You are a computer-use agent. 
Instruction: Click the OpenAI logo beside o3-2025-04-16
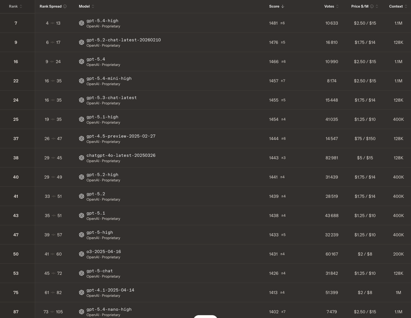pyautogui.click(x=82, y=254)
